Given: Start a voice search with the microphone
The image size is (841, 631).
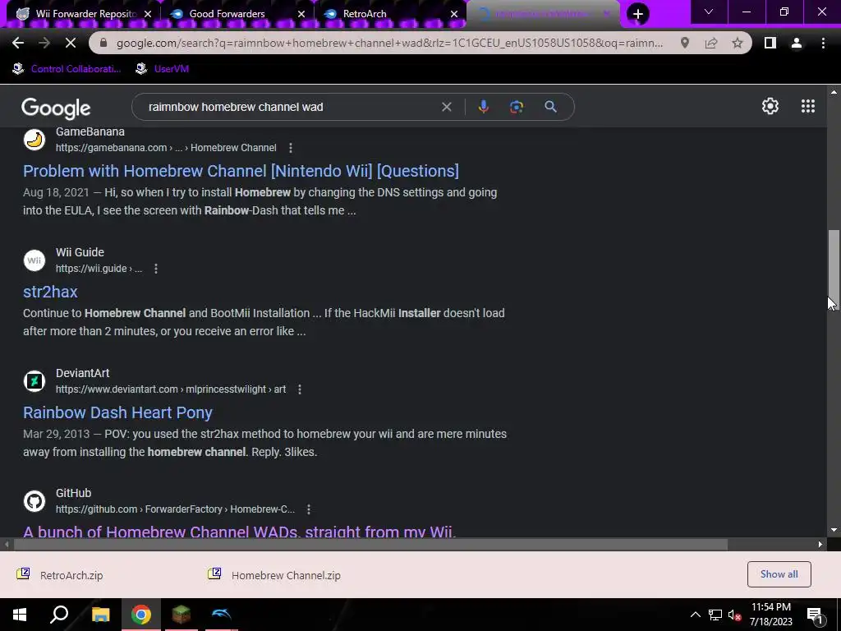Looking at the screenshot, I should (483, 107).
